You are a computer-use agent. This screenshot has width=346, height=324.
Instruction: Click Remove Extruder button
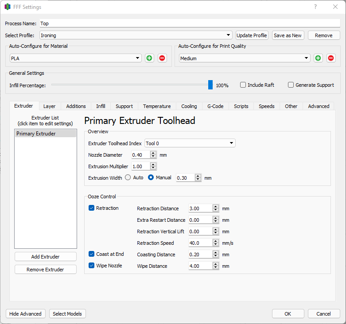46,270
